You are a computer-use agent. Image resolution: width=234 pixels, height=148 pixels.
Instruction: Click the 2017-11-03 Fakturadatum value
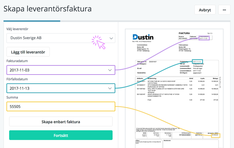coord(20,70)
